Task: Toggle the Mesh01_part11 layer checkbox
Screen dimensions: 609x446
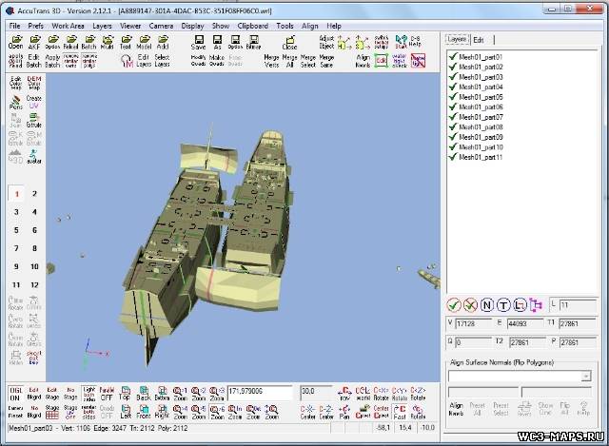Action: (453, 157)
